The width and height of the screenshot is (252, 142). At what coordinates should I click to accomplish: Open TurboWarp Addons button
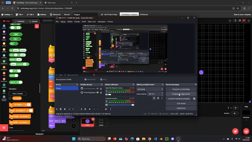pyautogui.click(x=42, y=15)
